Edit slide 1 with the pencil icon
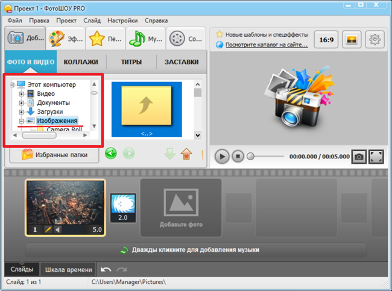Viewport: 392px width, 291px height. pos(48,230)
